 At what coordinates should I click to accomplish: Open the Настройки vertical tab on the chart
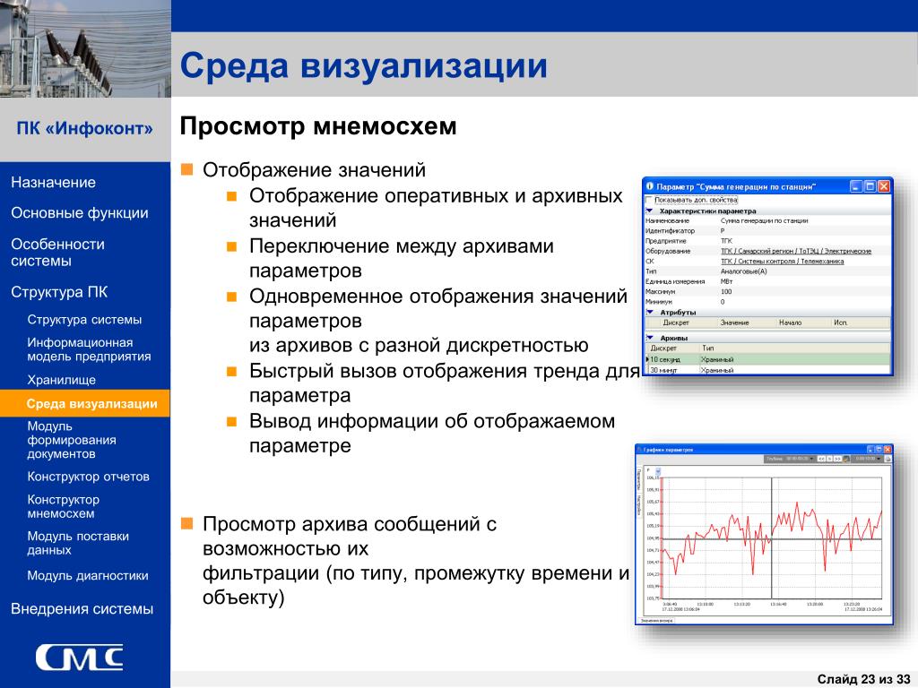pos(638,504)
